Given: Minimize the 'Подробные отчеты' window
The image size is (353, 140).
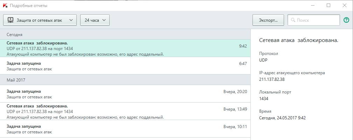Looking at the screenshot, I should pyautogui.click(x=312, y=5).
